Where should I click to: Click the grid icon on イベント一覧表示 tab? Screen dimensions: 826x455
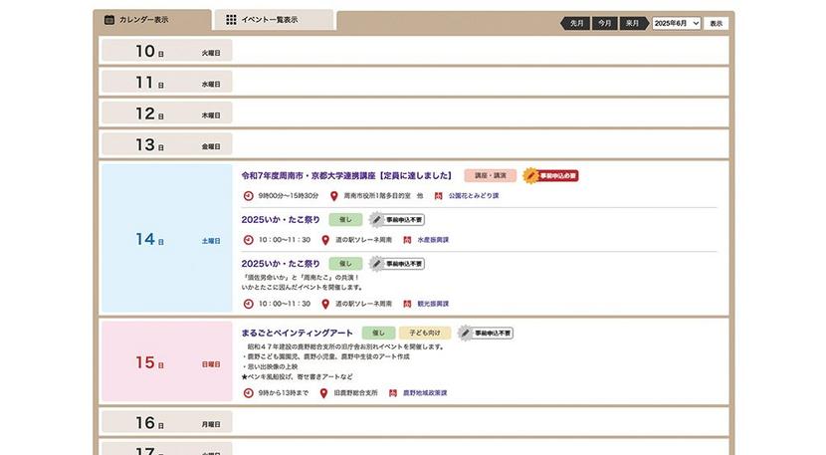click(x=231, y=20)
